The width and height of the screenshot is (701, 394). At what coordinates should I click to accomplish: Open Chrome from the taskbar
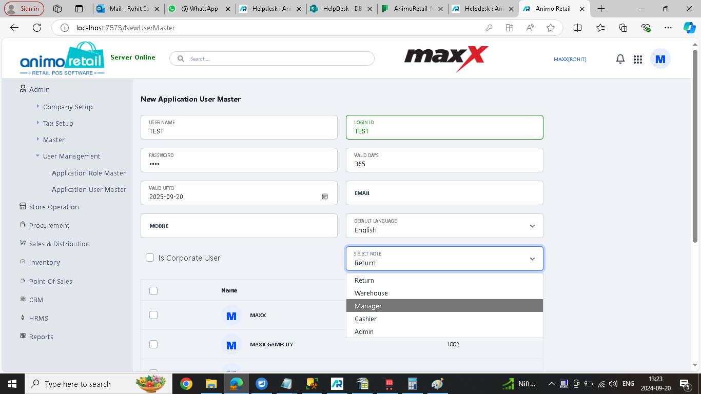[x=186, y=384]
